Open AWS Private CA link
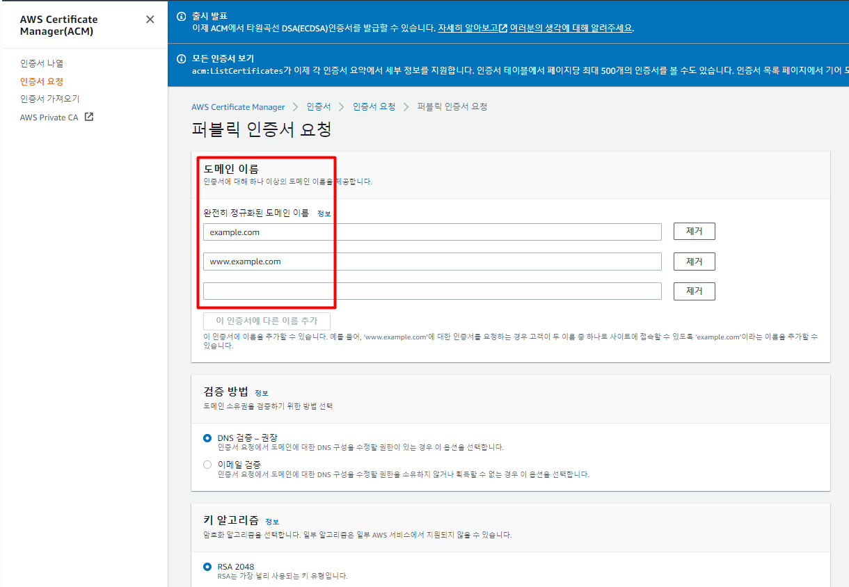This screenshot has width=849, height=587. [x=49, y=118]
